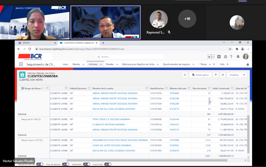Open the Número del caso column menu
The width and height of the screenshot is (266, 167).
coord(189,88)
